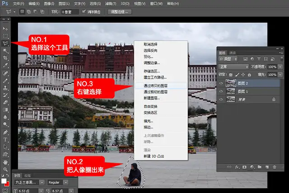The image size is (289, 193).
Task: Select the Blur tool
Action: [x=5, y=117]
